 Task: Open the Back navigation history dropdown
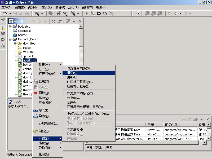[x=180, y=14]
